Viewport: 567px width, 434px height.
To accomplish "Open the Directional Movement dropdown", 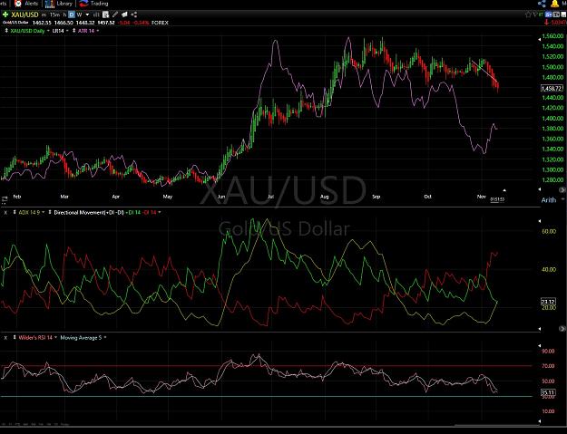I will coord(160,212).
